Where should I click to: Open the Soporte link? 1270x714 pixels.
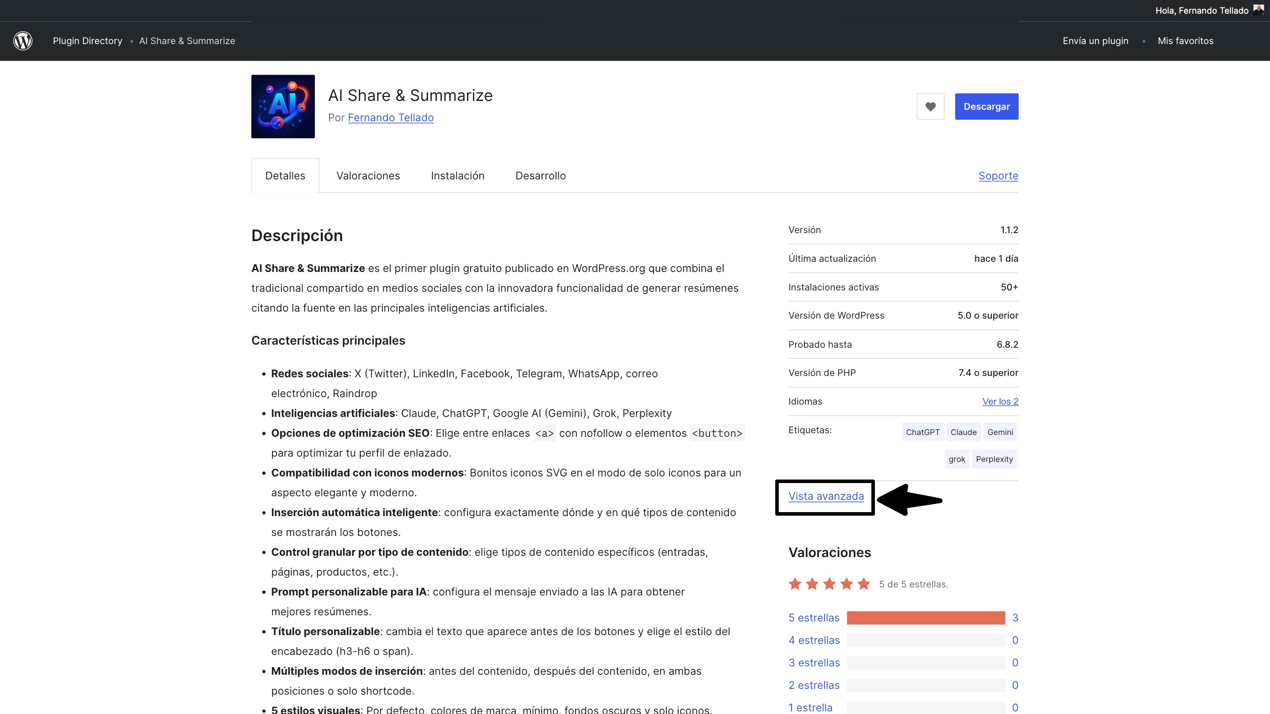pos(998,176)
